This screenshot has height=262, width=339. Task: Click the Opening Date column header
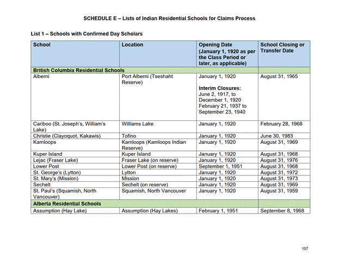coord(215,45)
